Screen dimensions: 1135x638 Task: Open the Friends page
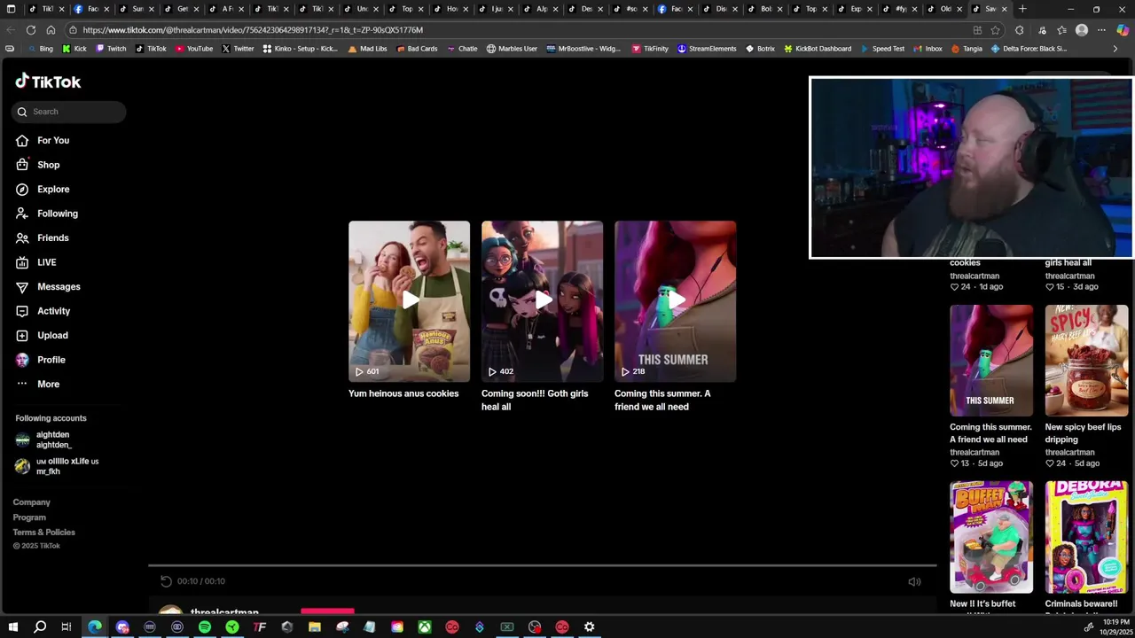click(x=43, y=237)
